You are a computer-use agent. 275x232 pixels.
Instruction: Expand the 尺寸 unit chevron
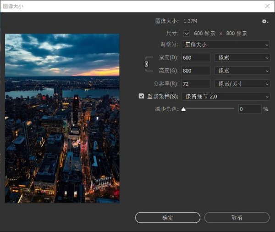click(x=187, y=34)
